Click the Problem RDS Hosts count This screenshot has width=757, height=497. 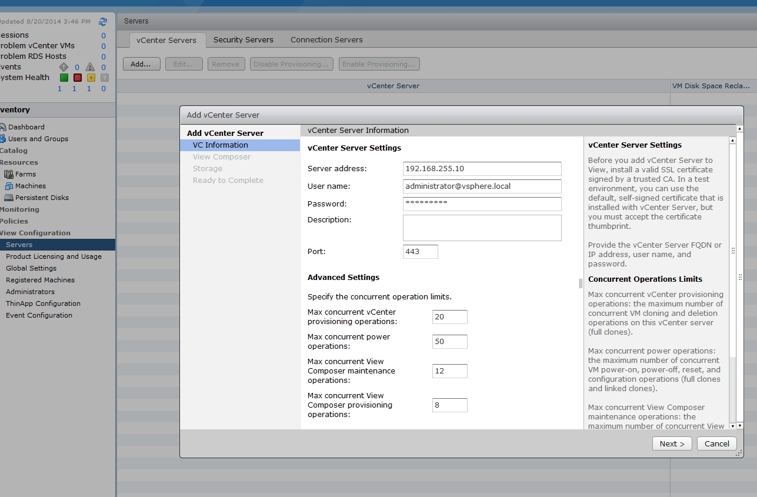pyautogui.click(x=104, y=56)
